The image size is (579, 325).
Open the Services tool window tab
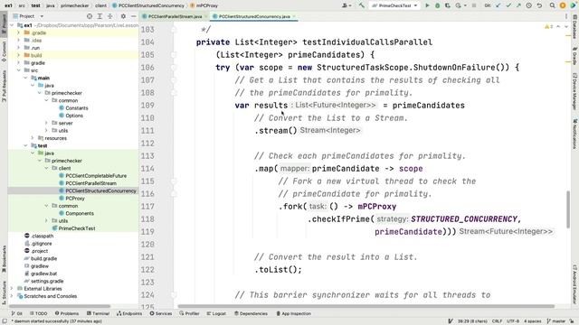point(161,313)
